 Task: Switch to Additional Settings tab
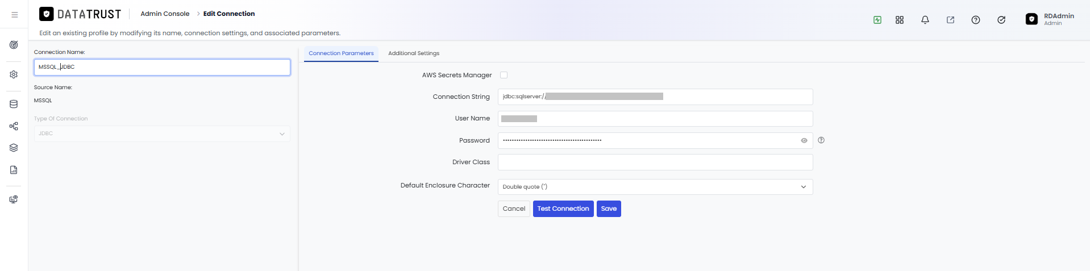[x=414, y=53]
